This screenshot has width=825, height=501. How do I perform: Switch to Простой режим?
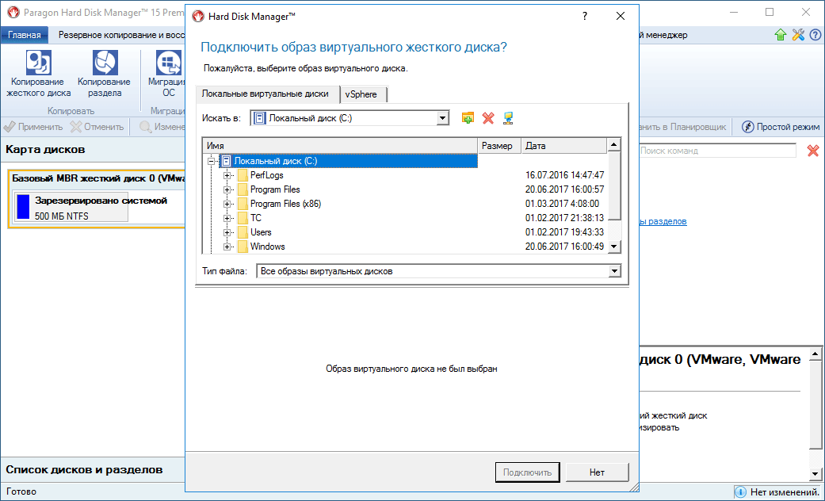(781, 127)
